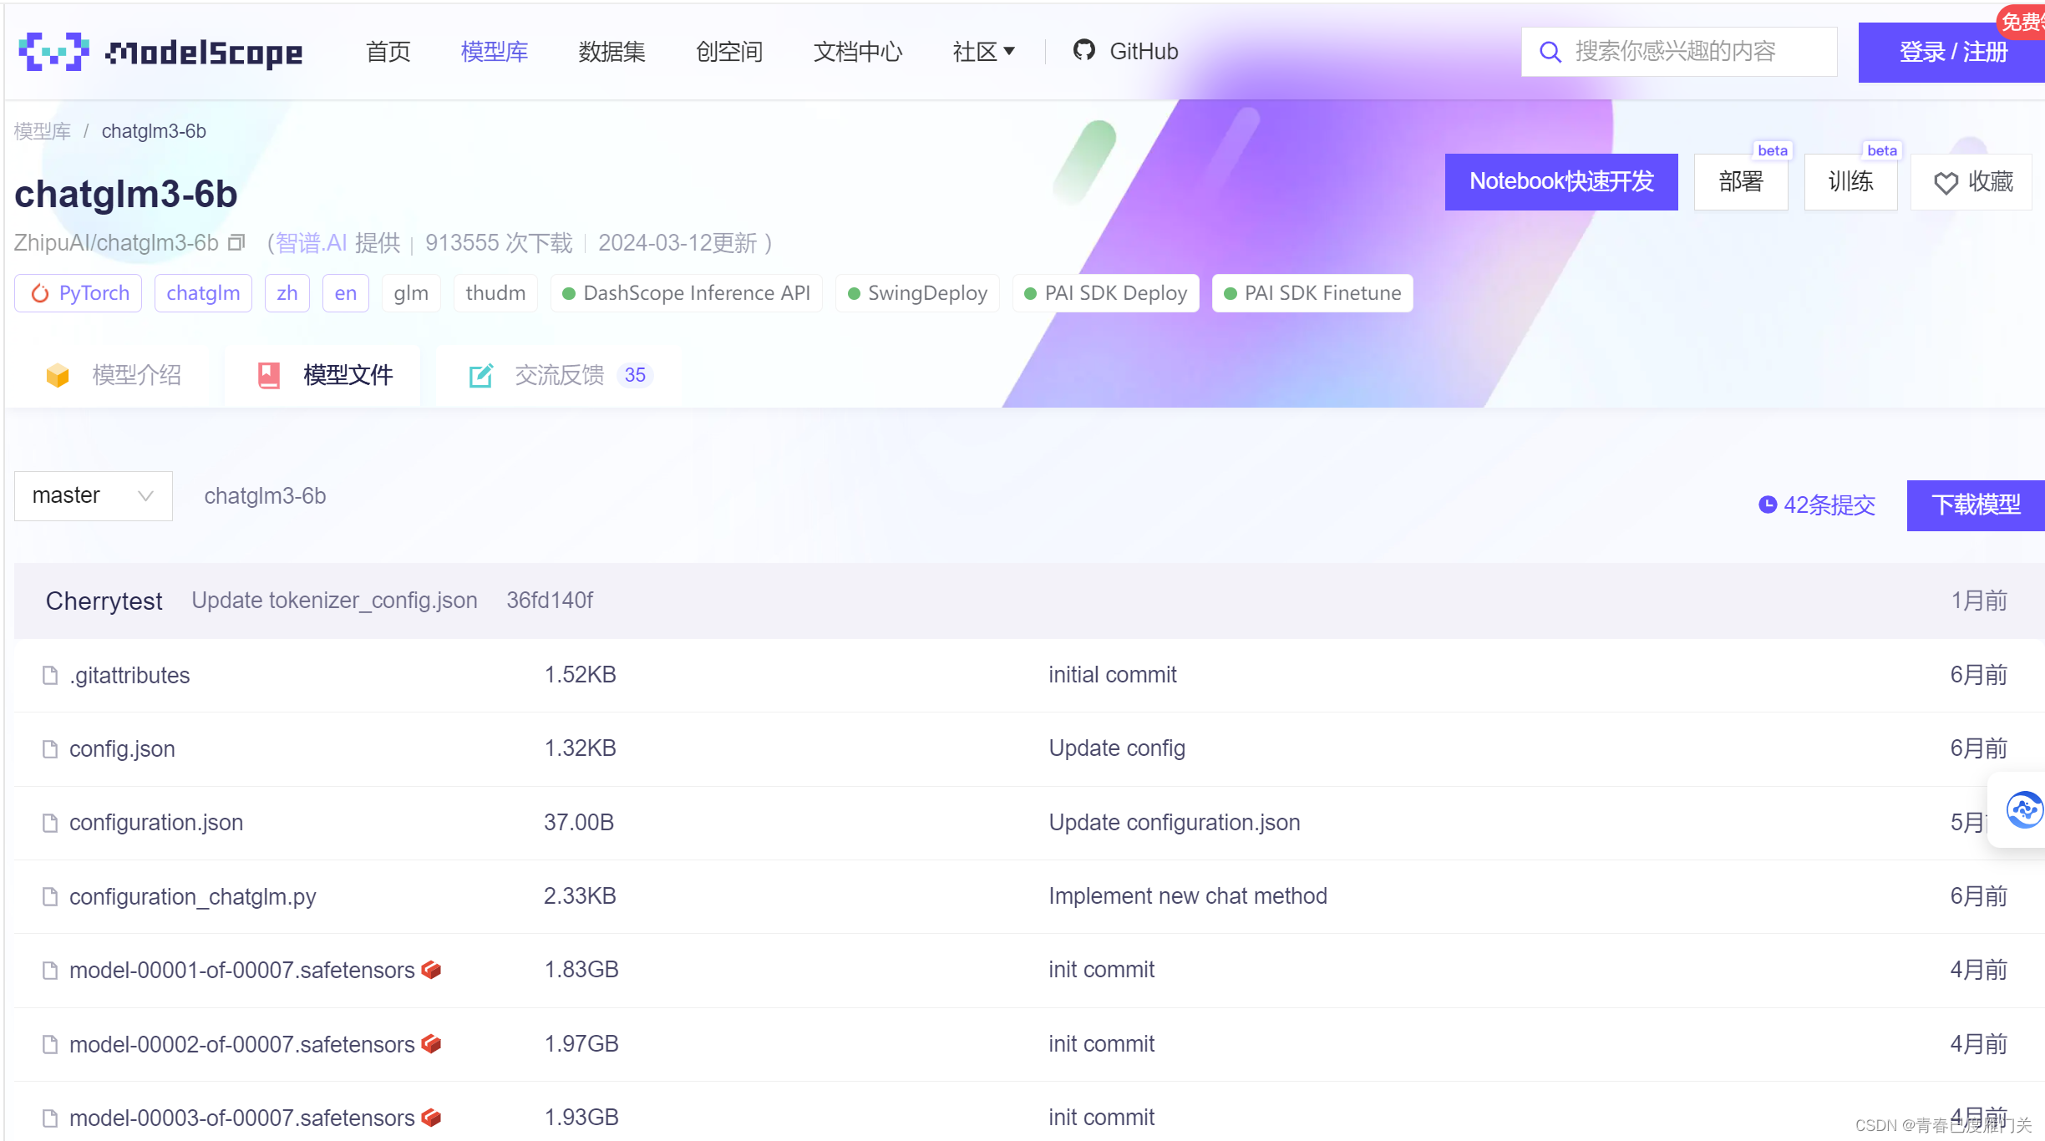Click the GitHub octocat icon

tap(1083, 51)
